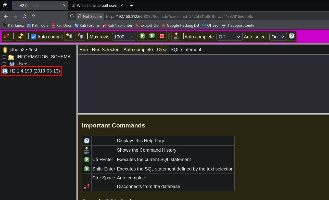Open the Kali Tools bookmark
The width and height of the screenshot is (329, 200).
point(37,25)
